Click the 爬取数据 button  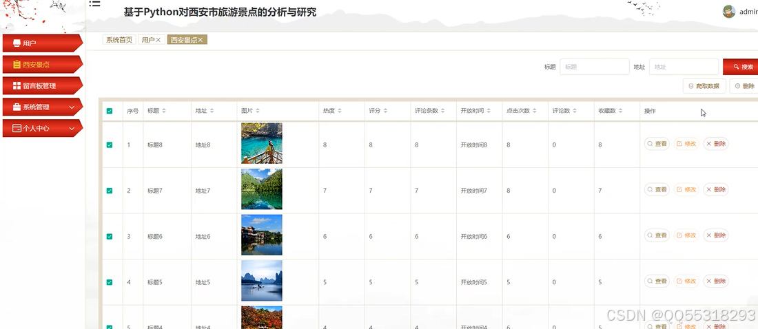coord(704,87)
